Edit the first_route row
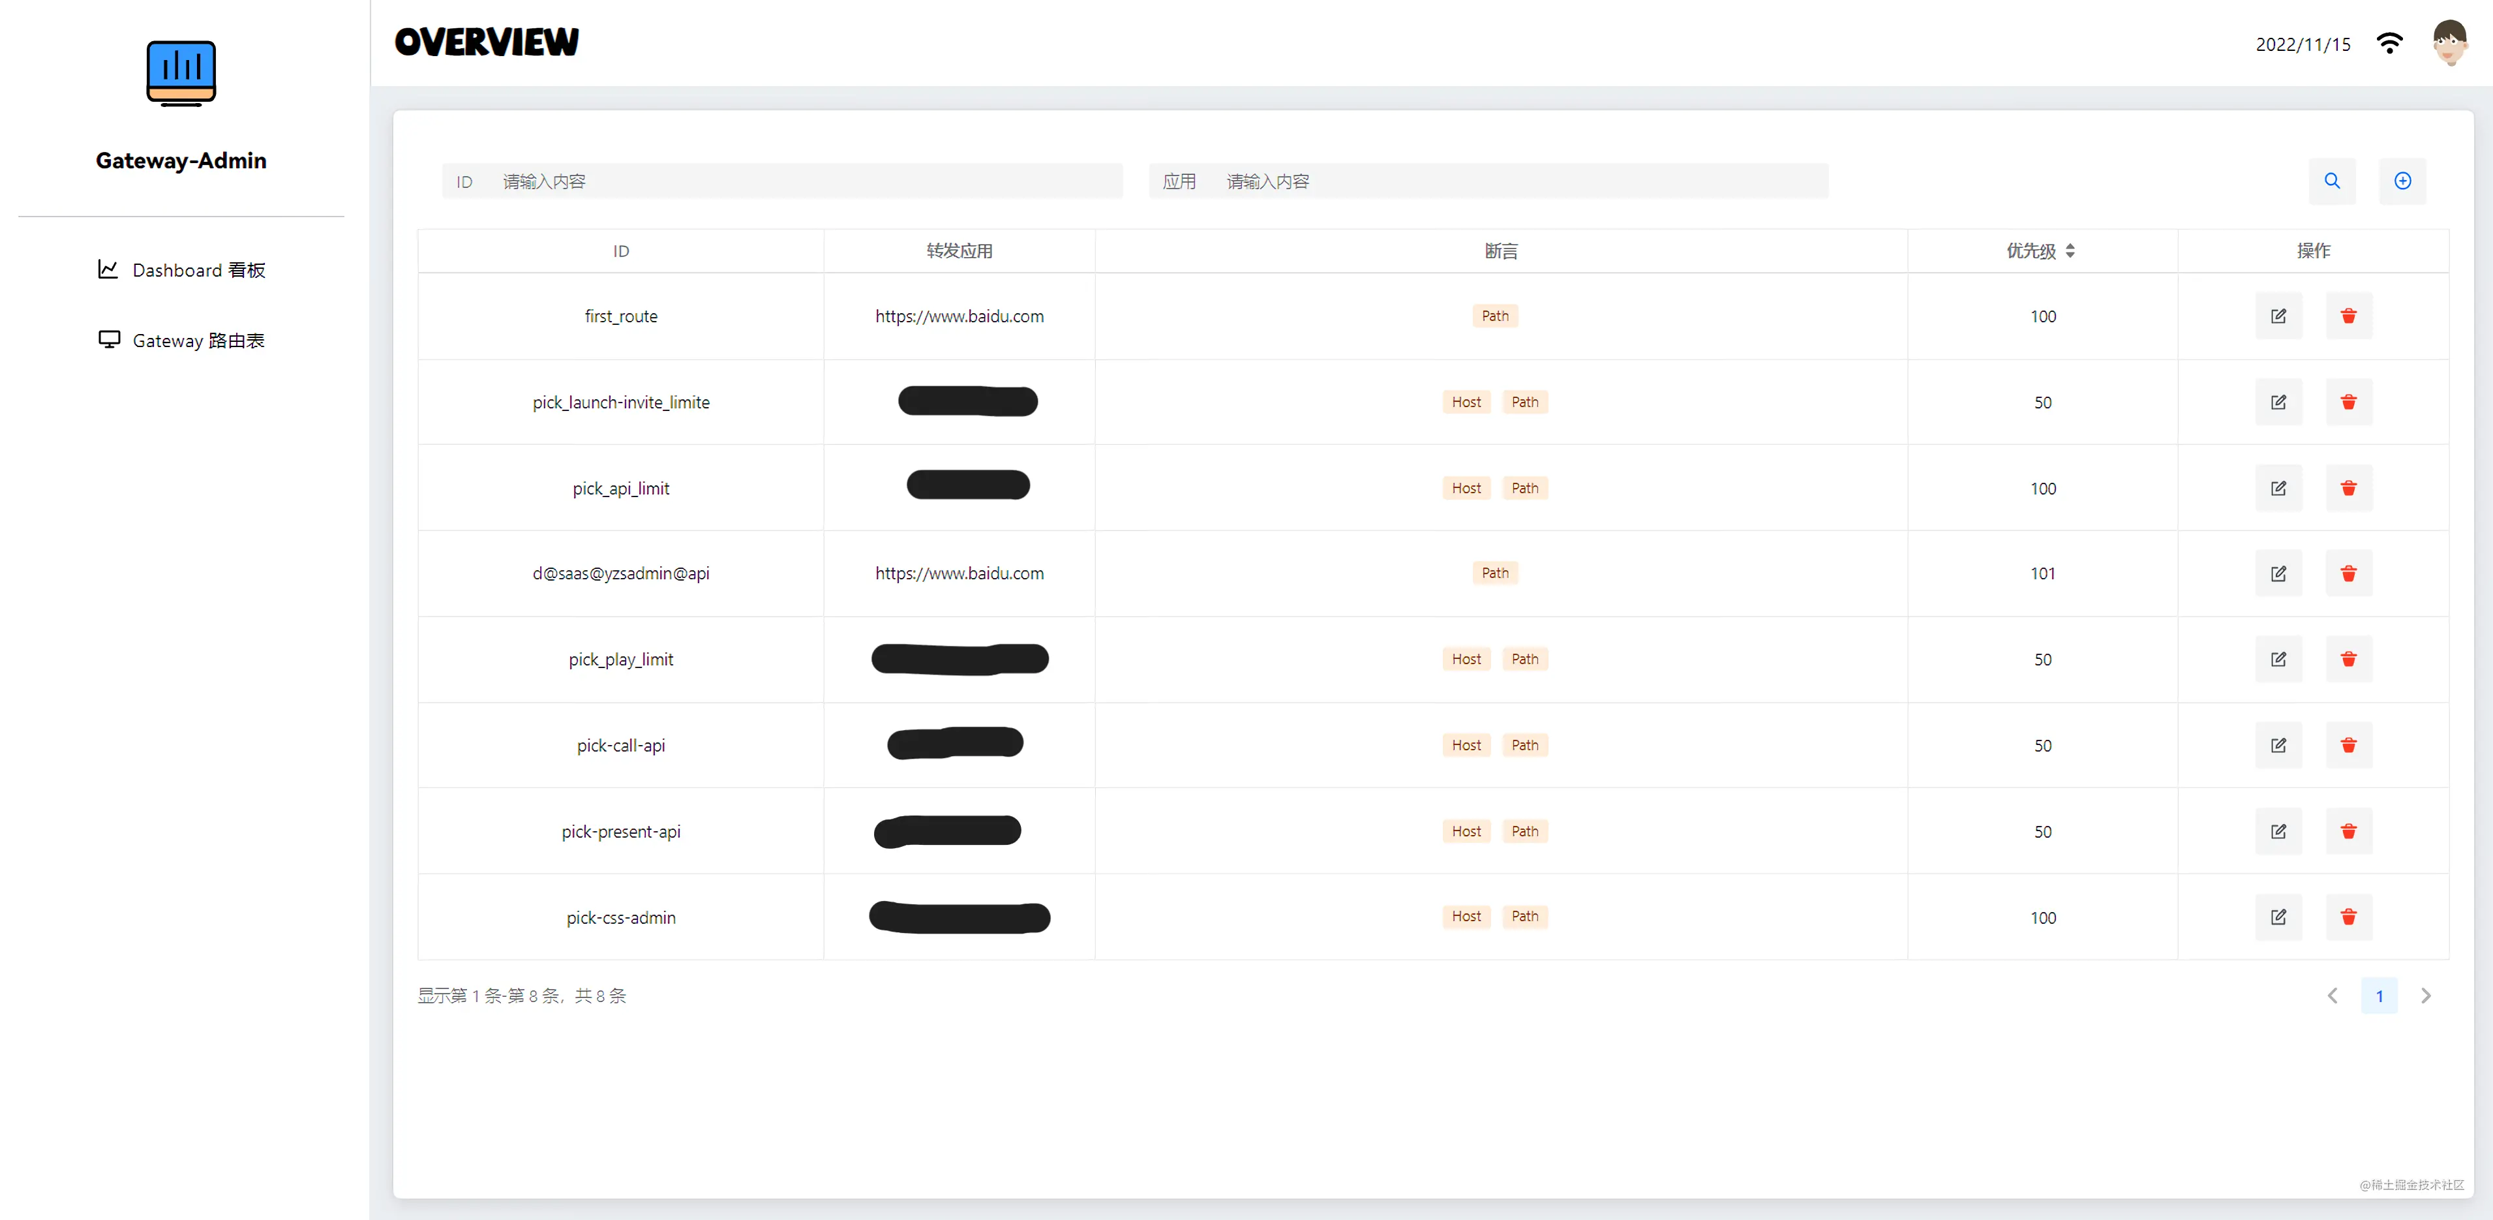The image size is (2493, 1220). [x=2278, y=316]
